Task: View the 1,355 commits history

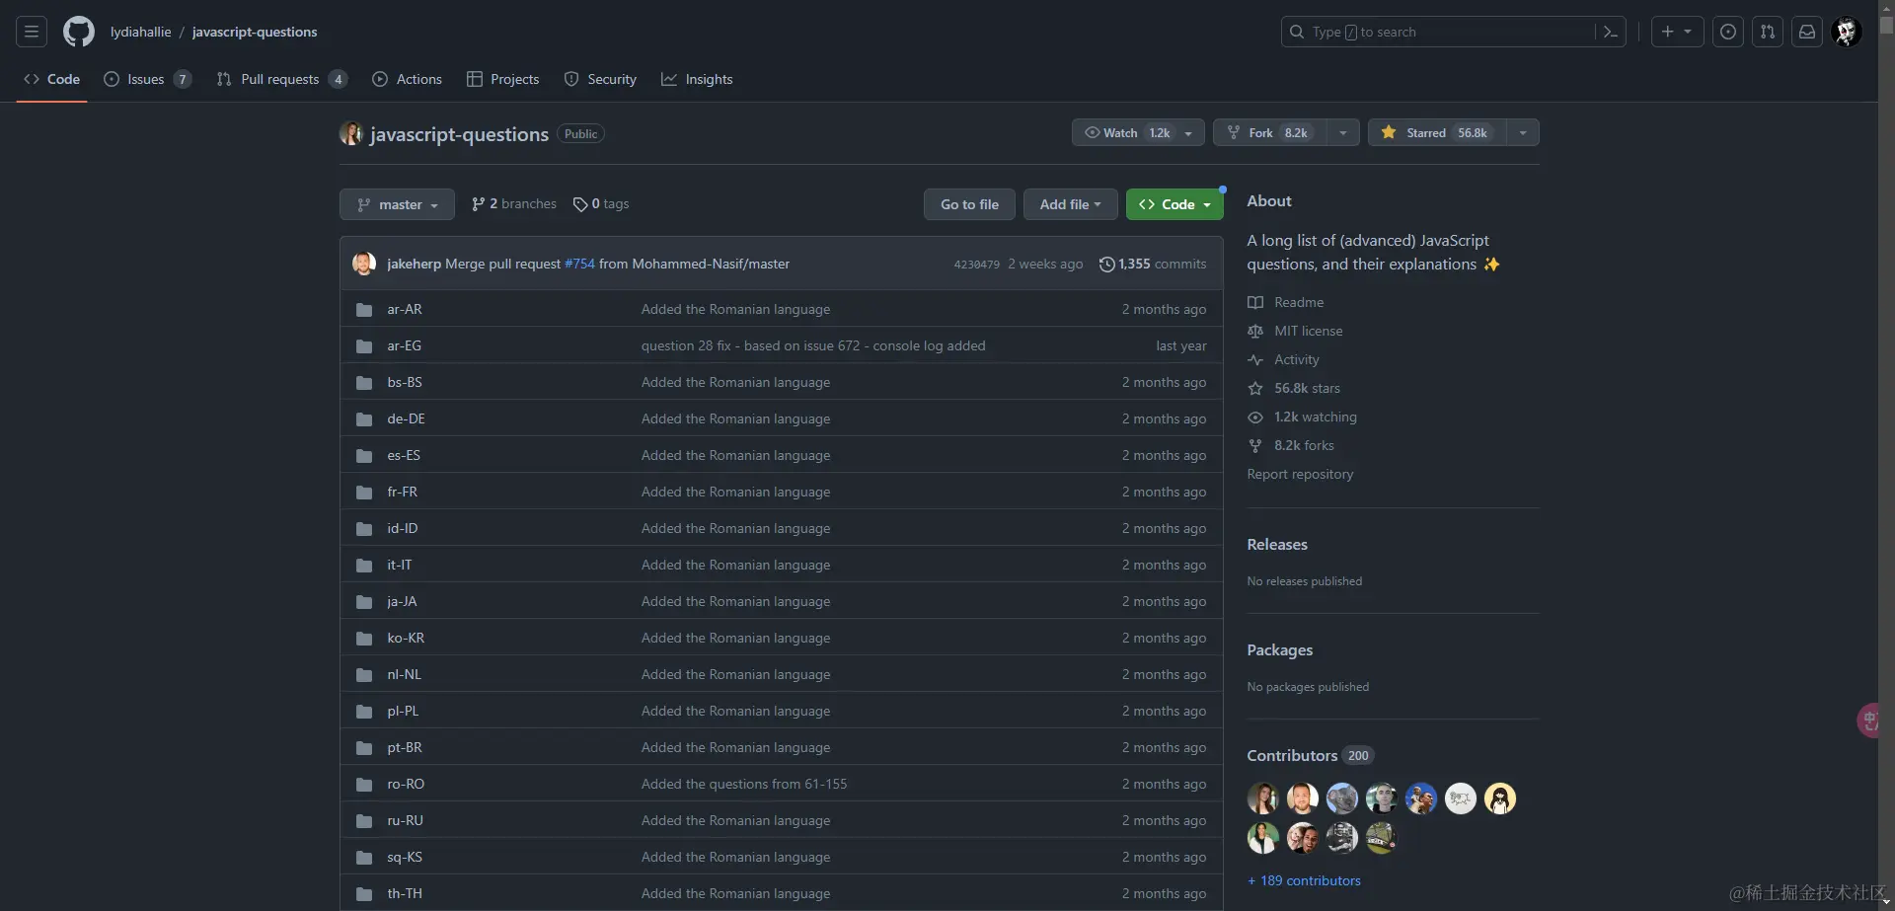Action: (1153, 264)
